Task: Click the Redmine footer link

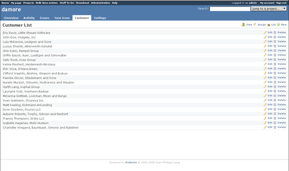Action: (x=131, y=162)
